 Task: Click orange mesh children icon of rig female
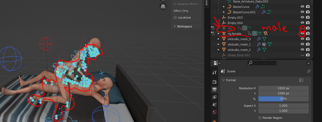[x=266, y=33]
